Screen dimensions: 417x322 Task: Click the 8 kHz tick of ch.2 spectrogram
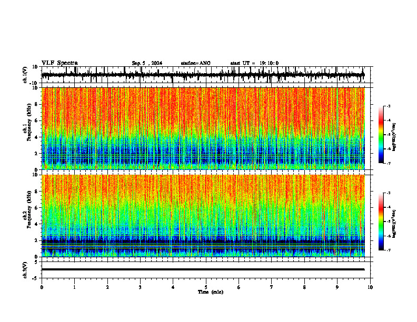(36, 192)
